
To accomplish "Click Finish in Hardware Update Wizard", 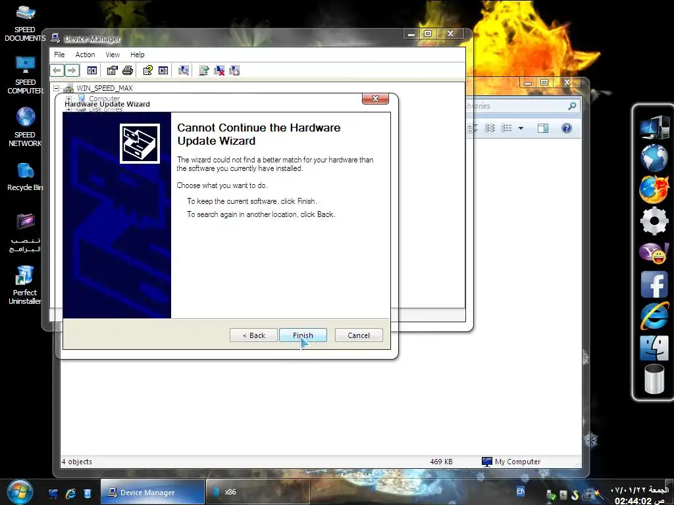I will 303,335.
